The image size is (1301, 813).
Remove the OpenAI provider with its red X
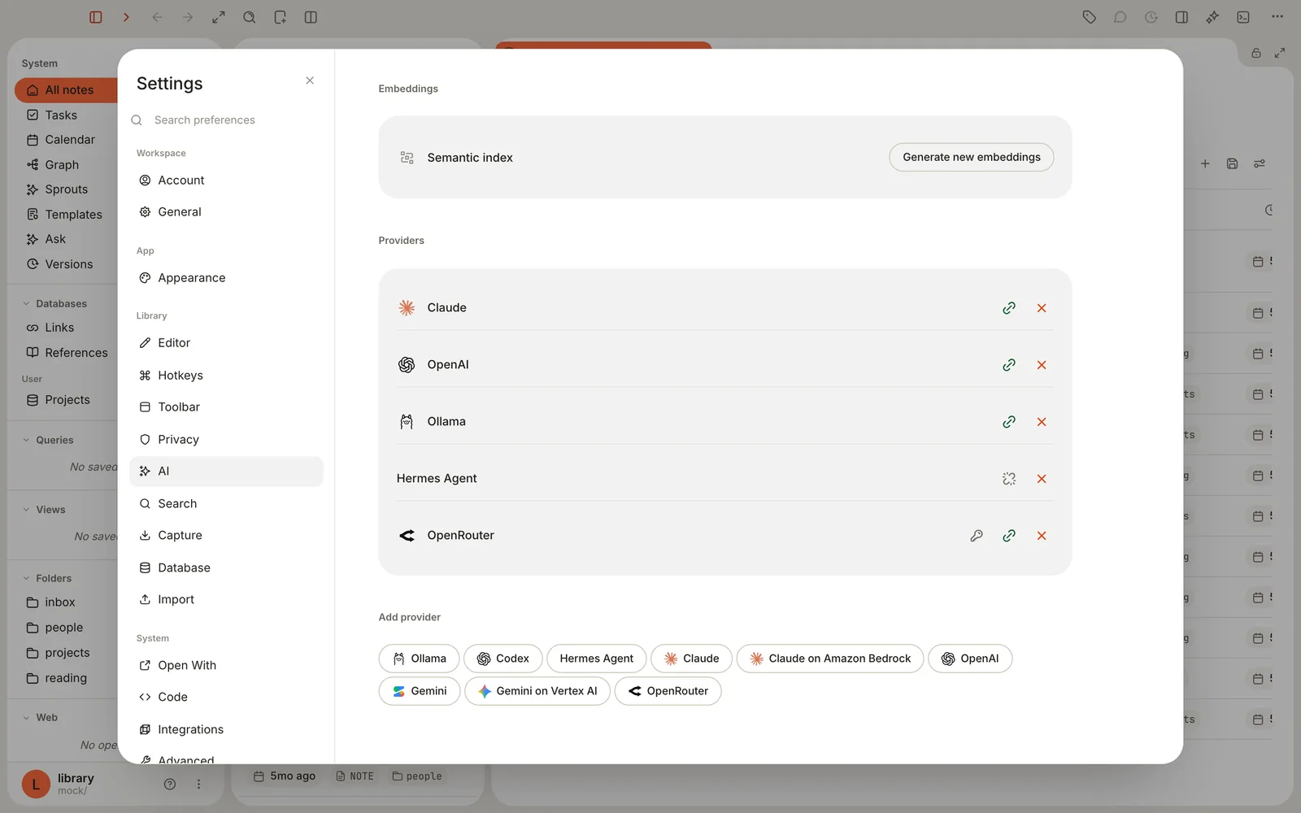point(1042,365)
